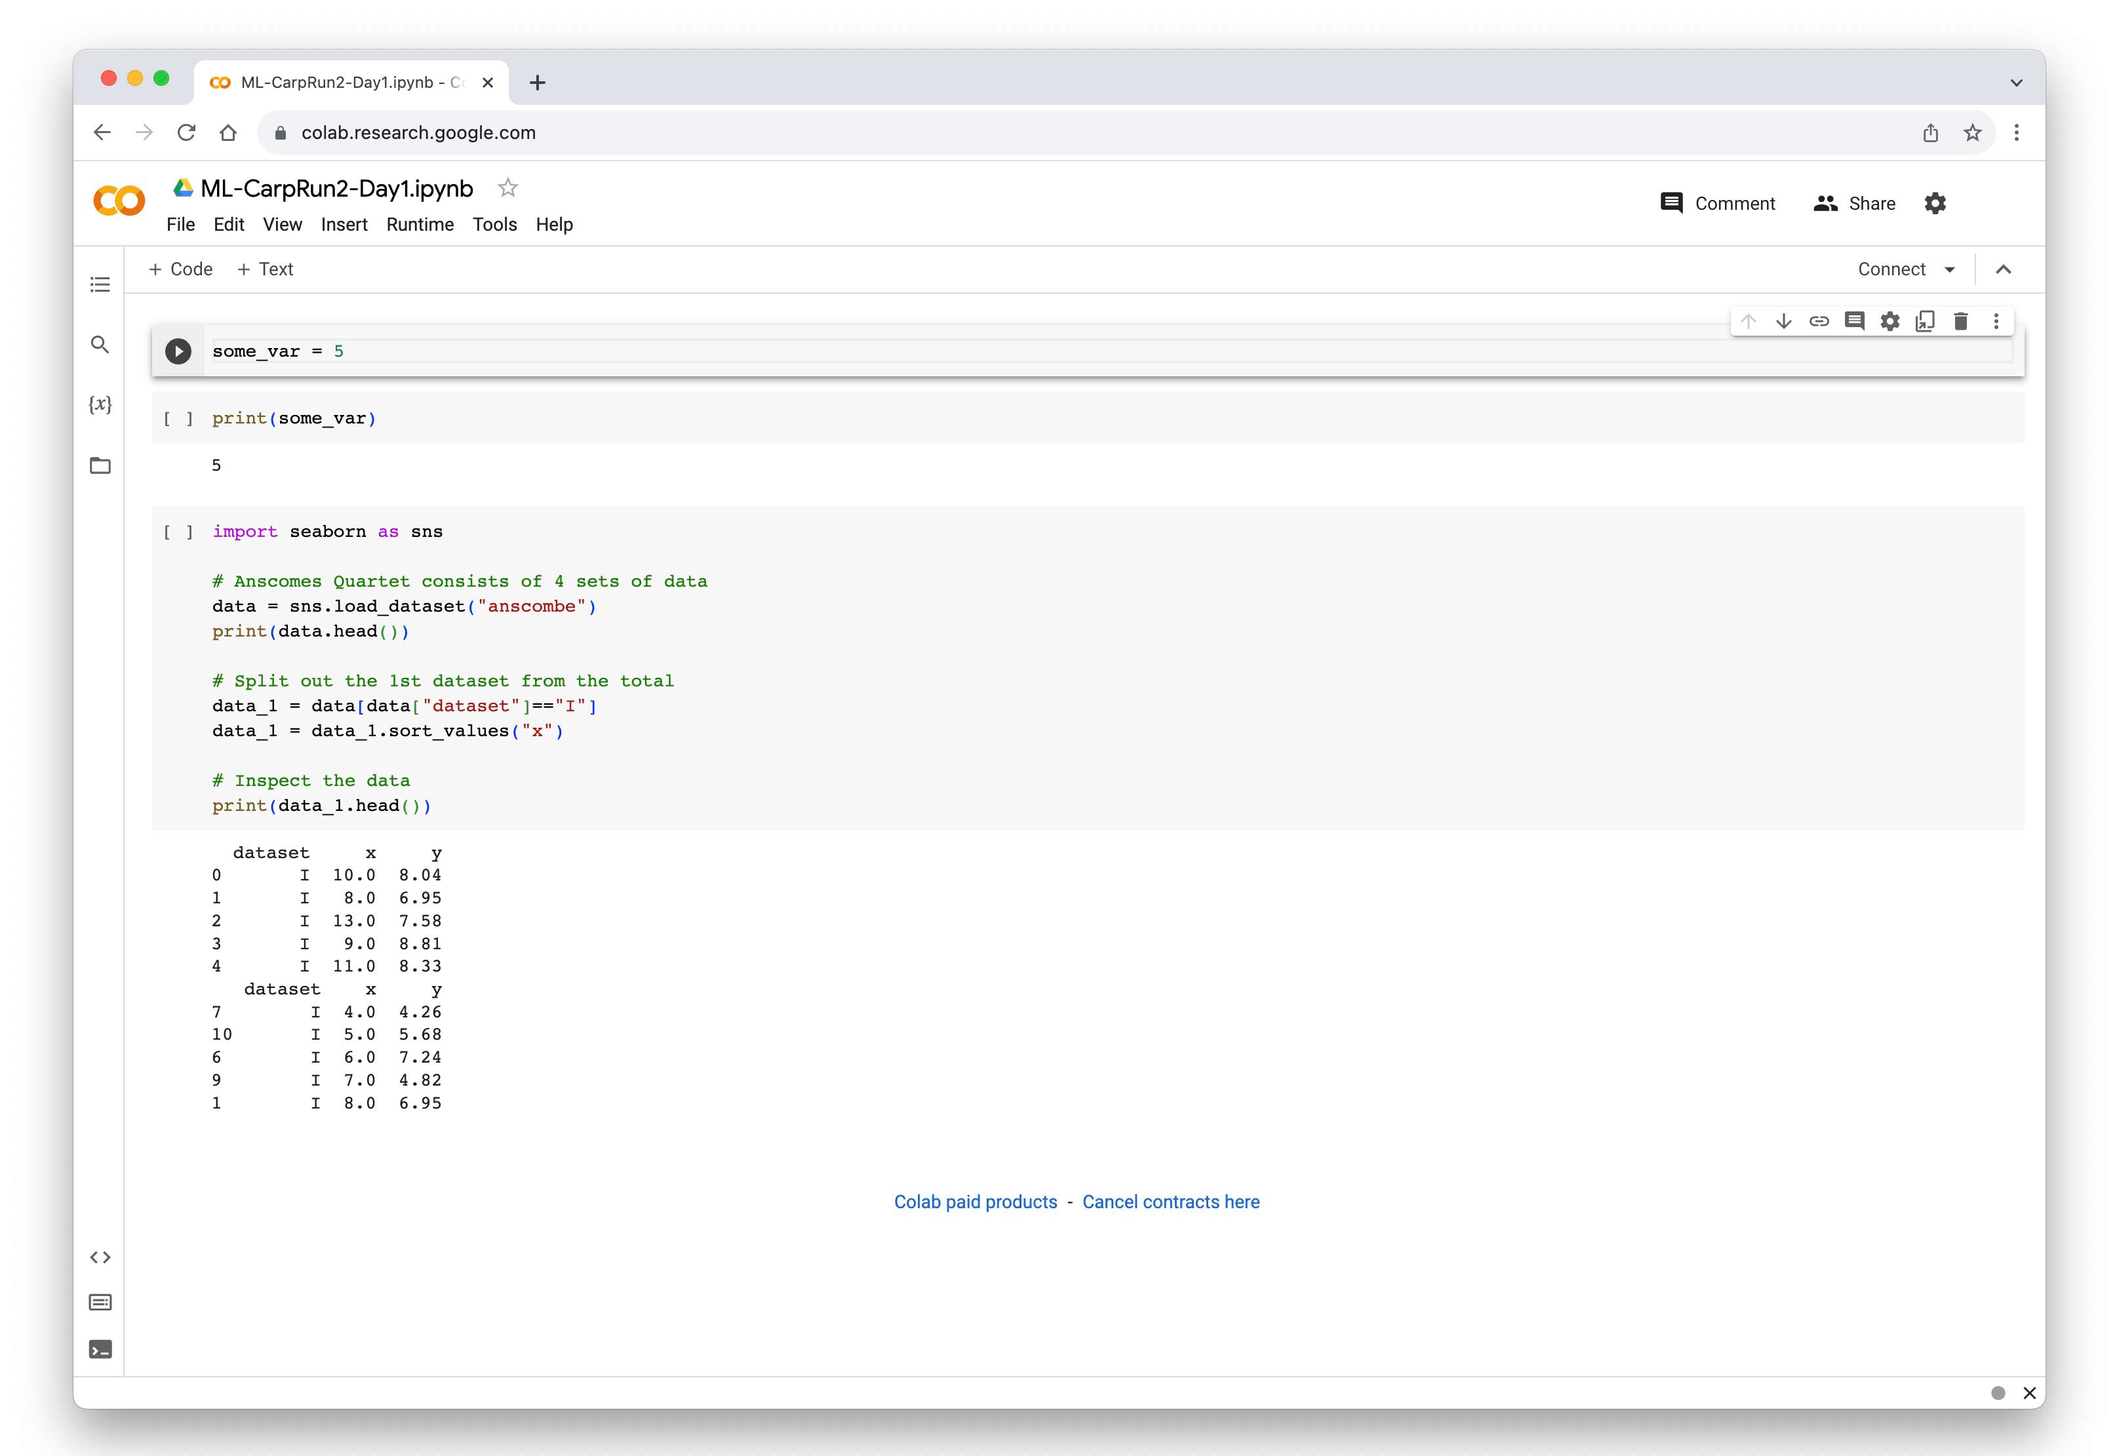This screenshot has width=2119, height=1456.
Task: Open code snippets panel
Action: pyautogui.click(x=100, y=1257)
